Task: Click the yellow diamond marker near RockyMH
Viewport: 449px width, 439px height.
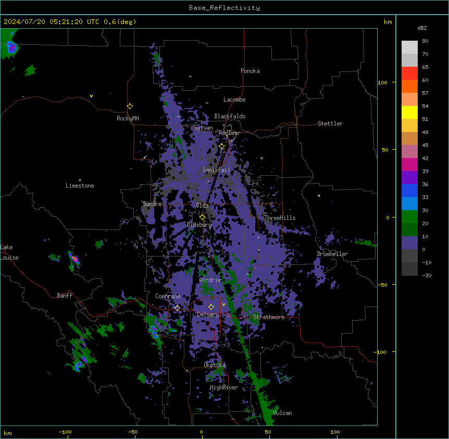Action: click(130, 106)
